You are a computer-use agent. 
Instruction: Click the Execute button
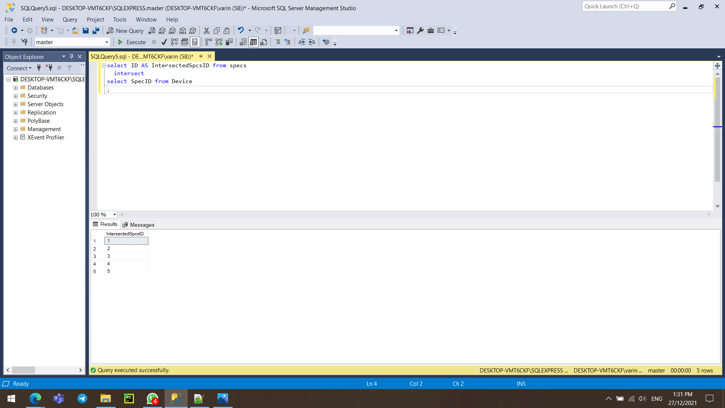tap(131, 42)
